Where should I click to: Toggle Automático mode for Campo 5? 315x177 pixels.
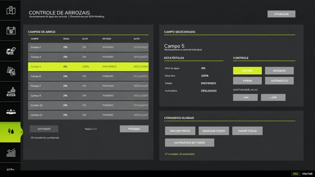[x=279, y=81]
